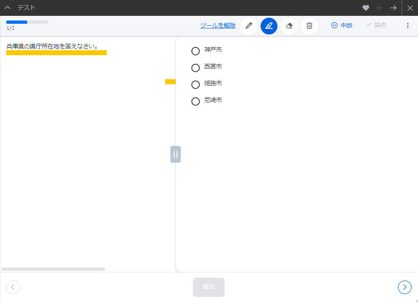Click the trash can to delete annotations

tap(309, 26)
